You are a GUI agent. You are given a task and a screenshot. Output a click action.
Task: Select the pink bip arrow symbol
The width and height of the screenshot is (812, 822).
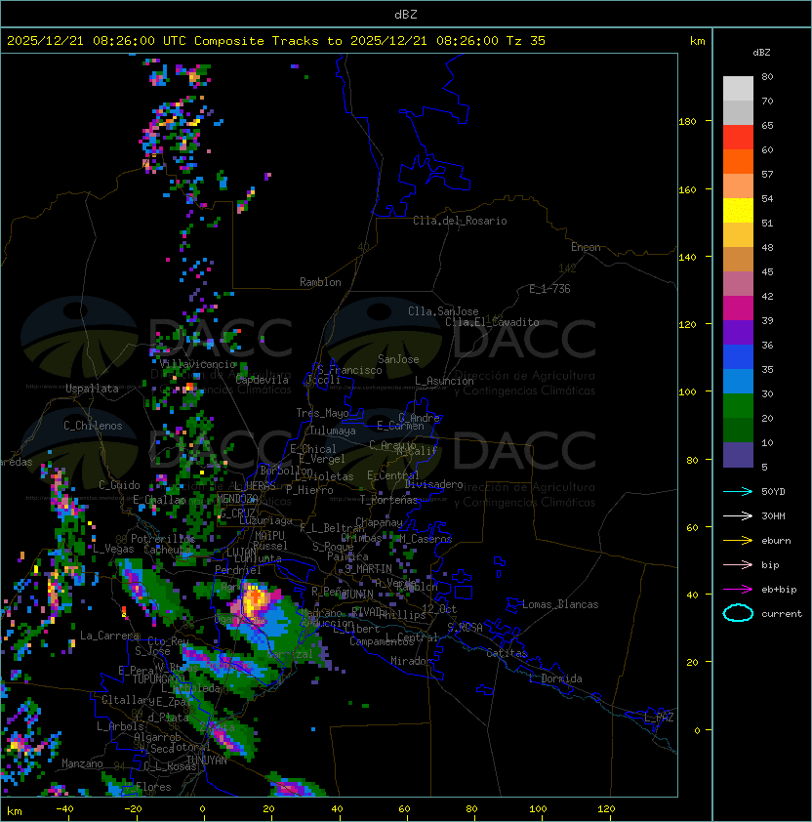coord(738,564)
